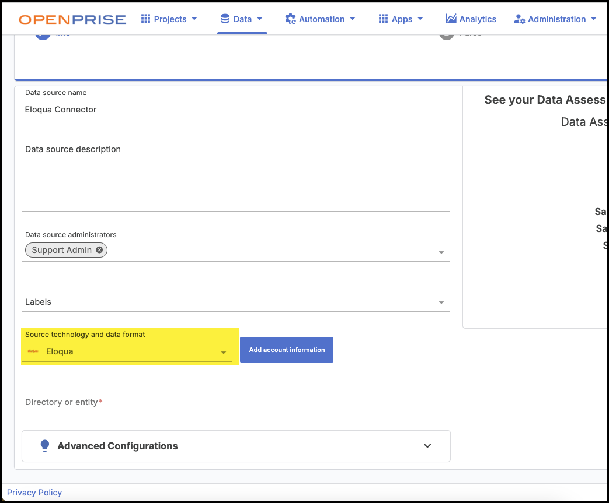Open the Data menu
This screenshot has height=503, width=609.
click(x=242, y=19)
